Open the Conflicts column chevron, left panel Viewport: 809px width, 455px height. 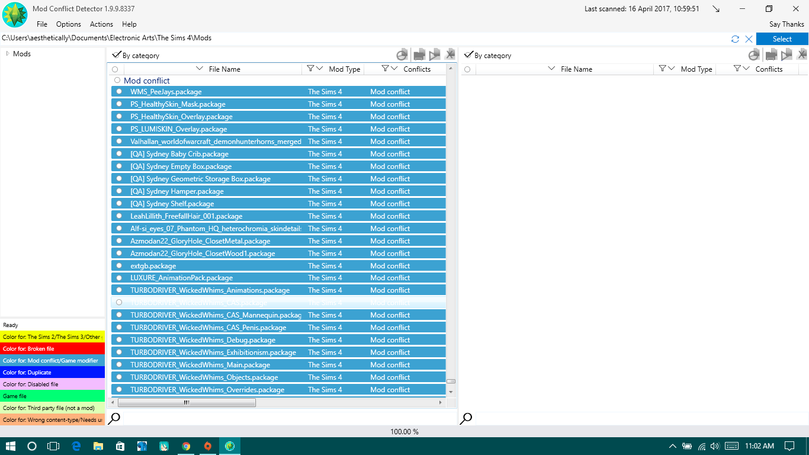pos(394,69)
